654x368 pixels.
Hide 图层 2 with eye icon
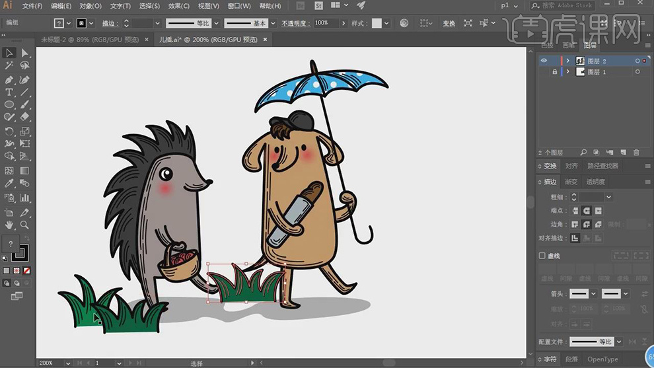click(544, 61)
